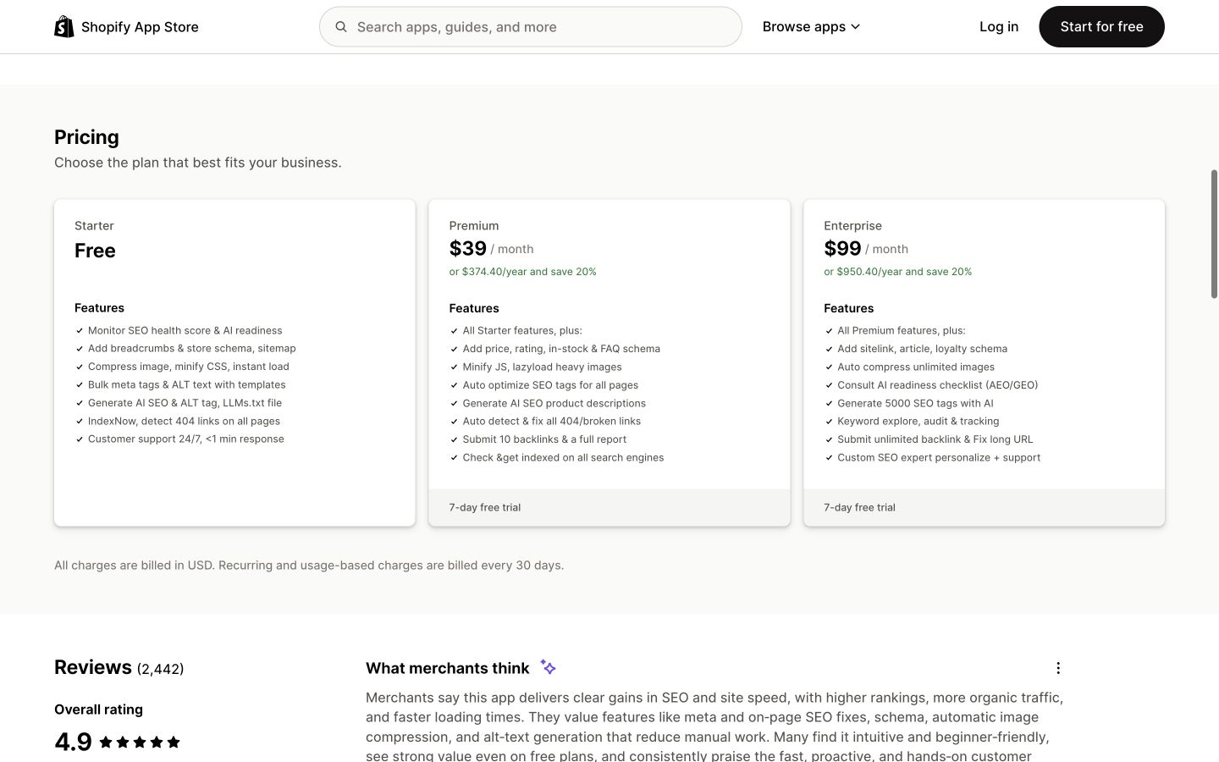This screenshot has width=1219, height=762.
Task: Click "Auto compress unlimited images"
Action: click(916, 367)
